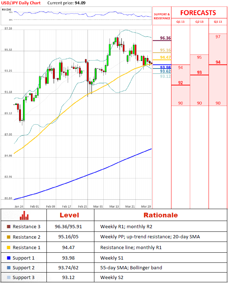
Task: Click the 80.84 price axis label
Action: click(x=8, y=198)
